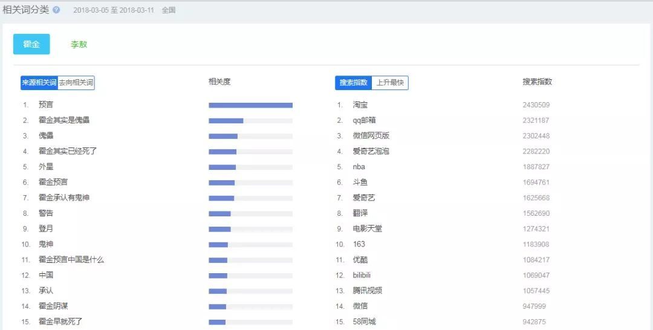Click the 58同城 list item

[x=364, y=322]
